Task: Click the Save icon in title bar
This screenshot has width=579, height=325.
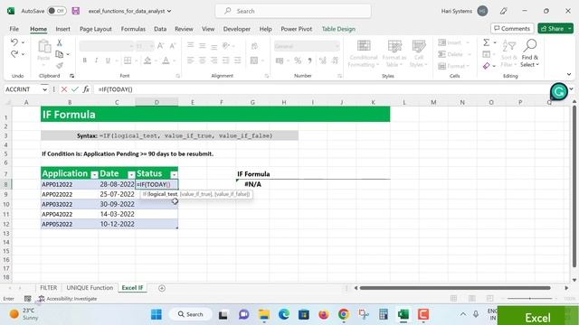Action: 76,11
